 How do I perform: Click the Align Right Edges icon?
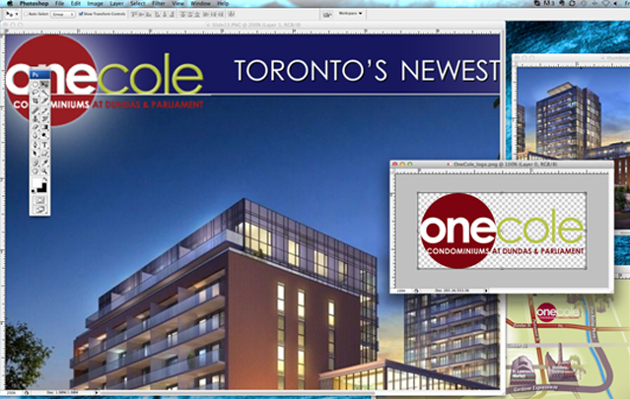[173, 14]
